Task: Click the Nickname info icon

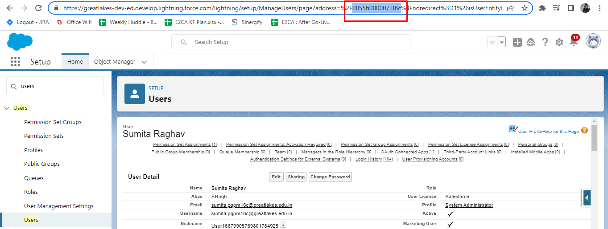Action: coord(283,225)
